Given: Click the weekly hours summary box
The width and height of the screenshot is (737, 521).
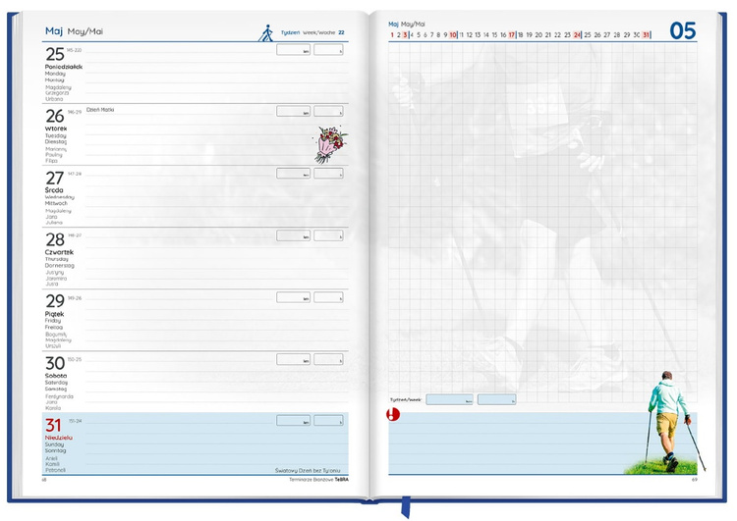Looking at the screenshot, I should coord(497,399).
